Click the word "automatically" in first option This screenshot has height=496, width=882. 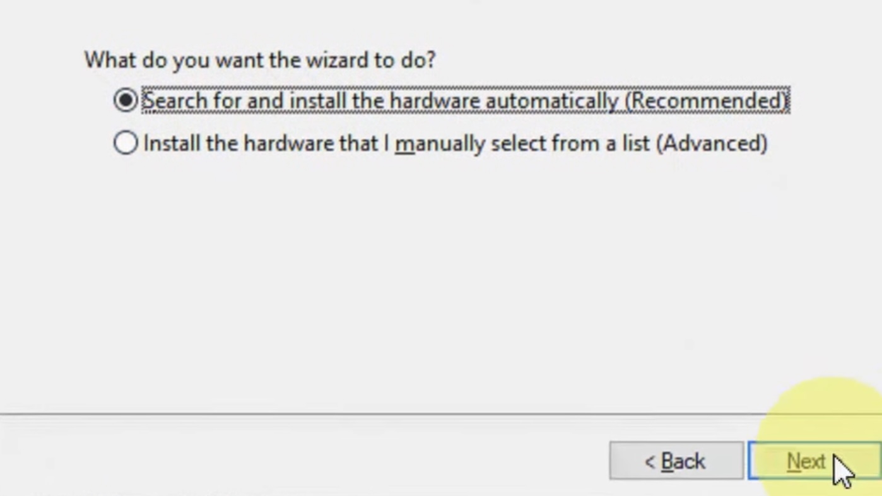[x=552, y=101]
